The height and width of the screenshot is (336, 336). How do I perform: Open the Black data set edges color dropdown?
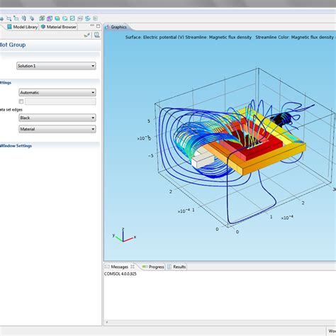57,118
